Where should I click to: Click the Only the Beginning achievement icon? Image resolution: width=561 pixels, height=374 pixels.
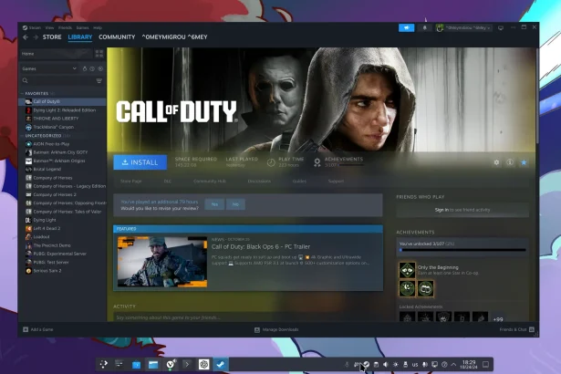coord(407,270)
